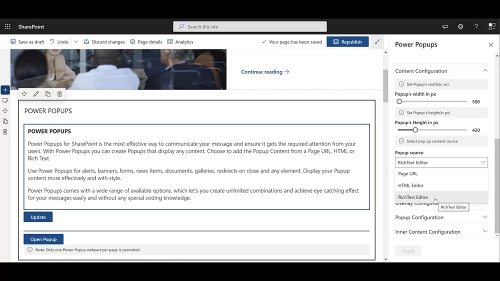Click Save as draft

pyautogui.click(x=27, y=42)
